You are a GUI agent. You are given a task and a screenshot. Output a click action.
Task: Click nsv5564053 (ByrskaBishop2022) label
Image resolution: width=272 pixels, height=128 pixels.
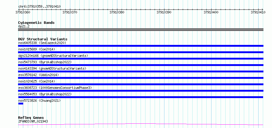click(x=45, y=94)
